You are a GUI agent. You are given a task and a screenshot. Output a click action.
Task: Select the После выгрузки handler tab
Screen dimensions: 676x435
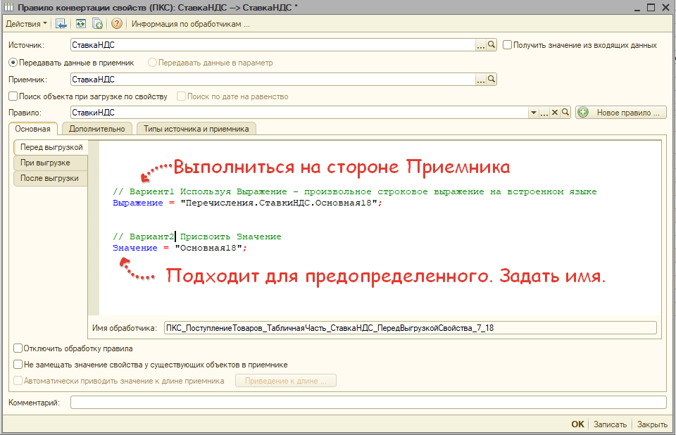[x=51, y=178]
